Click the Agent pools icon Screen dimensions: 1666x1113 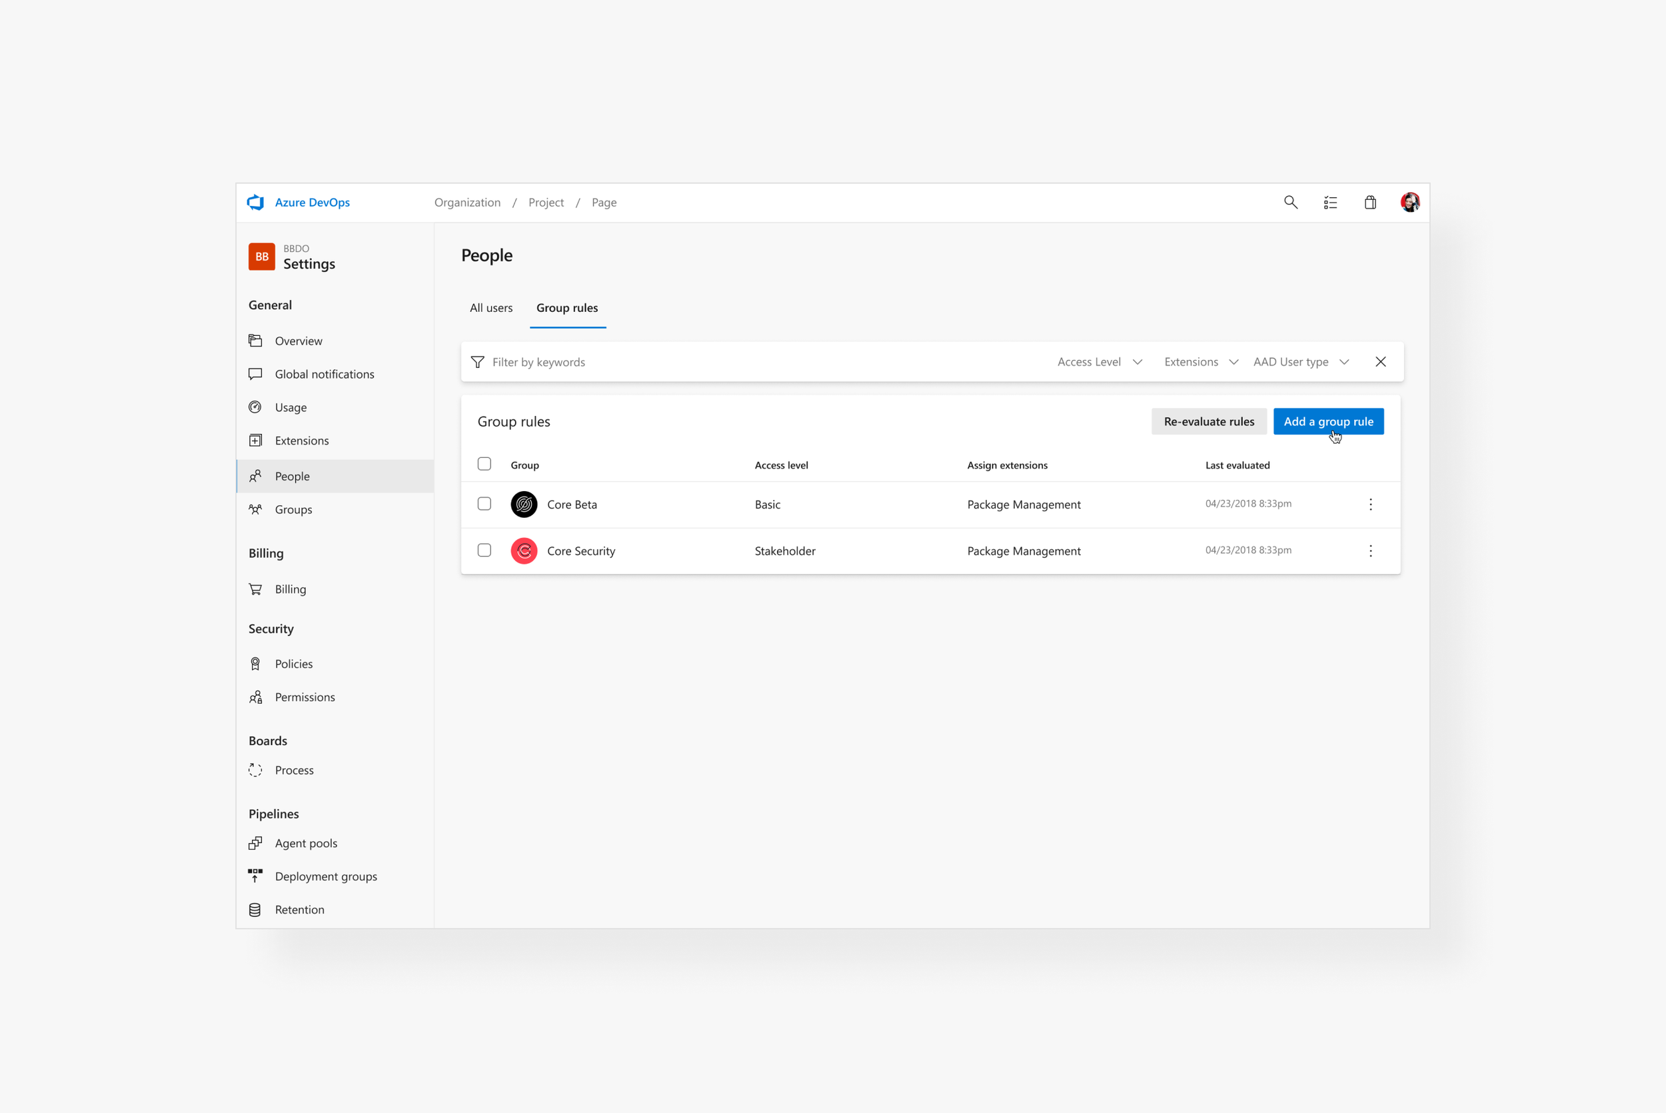click(x=255, y=843)
